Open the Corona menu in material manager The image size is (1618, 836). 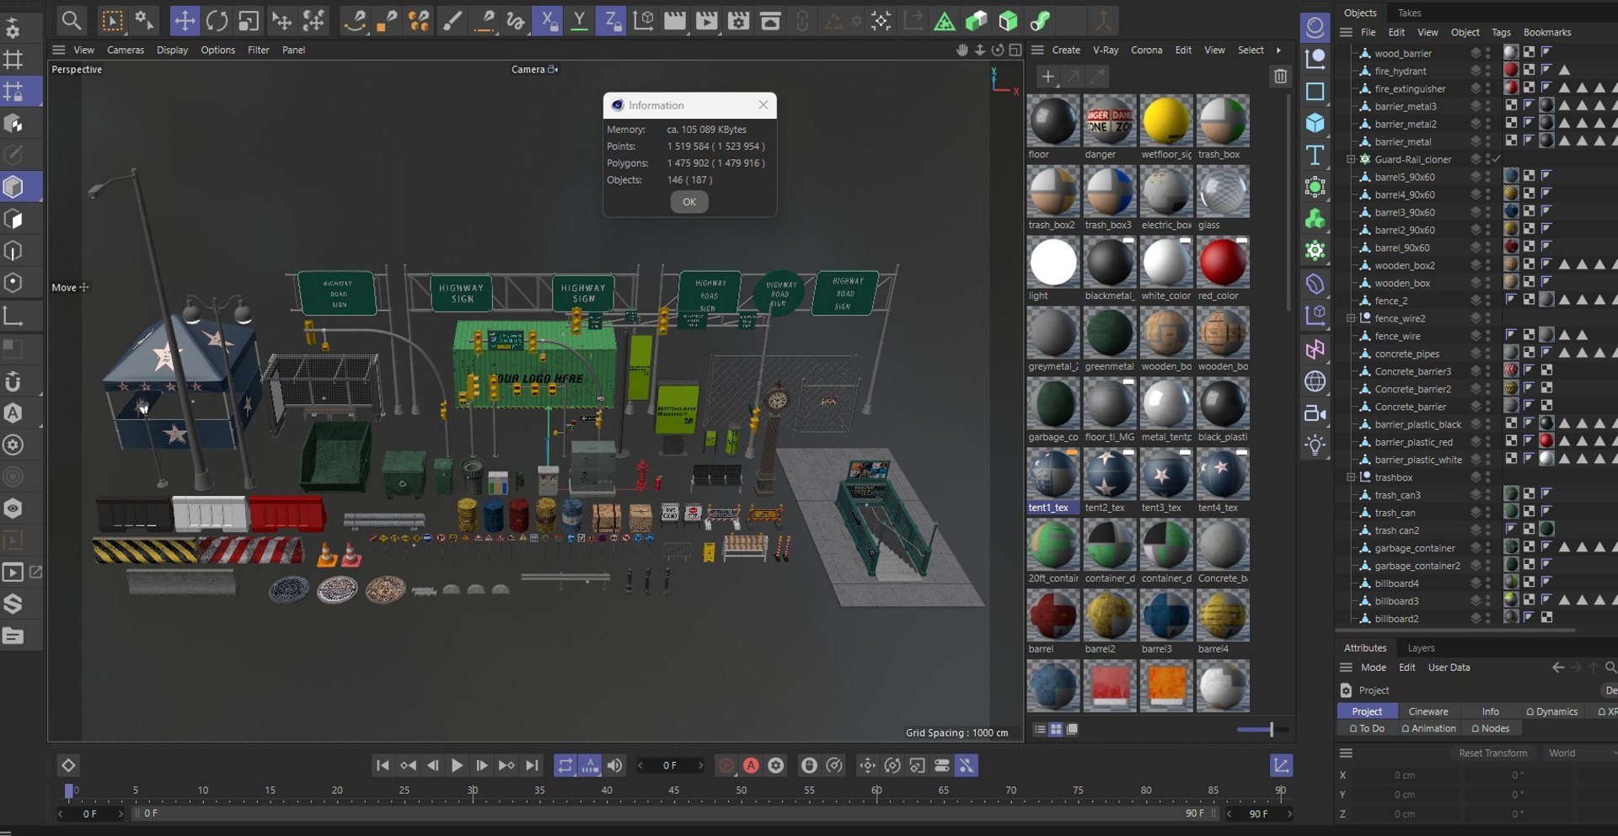(x=1146, y=51)
